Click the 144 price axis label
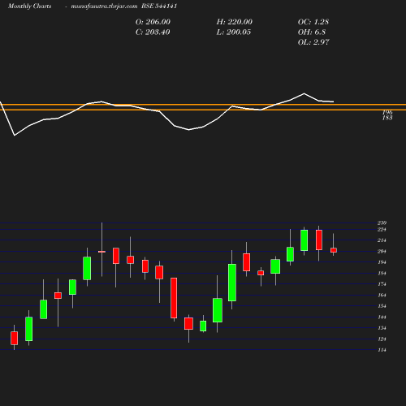The width and height of the screenshot is (406, 406). [382, 317]
